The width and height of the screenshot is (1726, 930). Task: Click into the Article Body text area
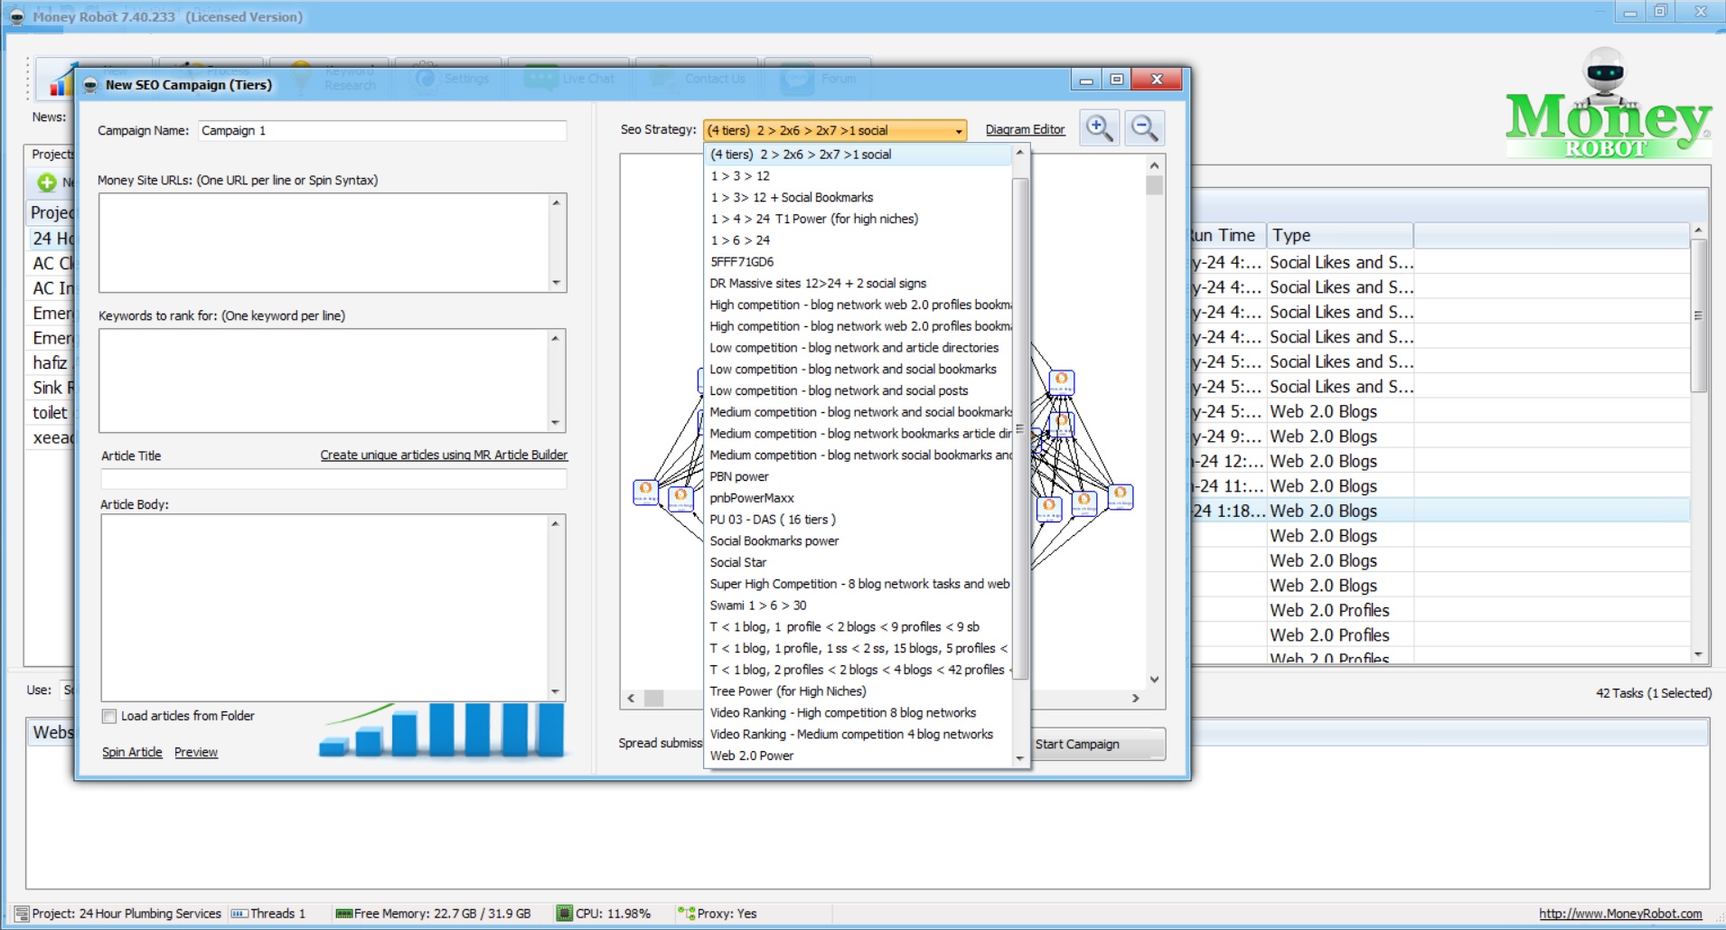point(325,607)
